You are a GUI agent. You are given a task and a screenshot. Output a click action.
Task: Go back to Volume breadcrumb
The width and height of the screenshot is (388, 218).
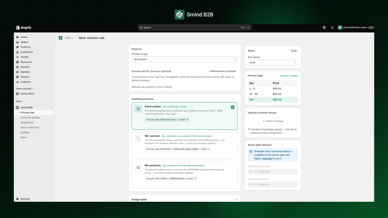tap(70, 38)
